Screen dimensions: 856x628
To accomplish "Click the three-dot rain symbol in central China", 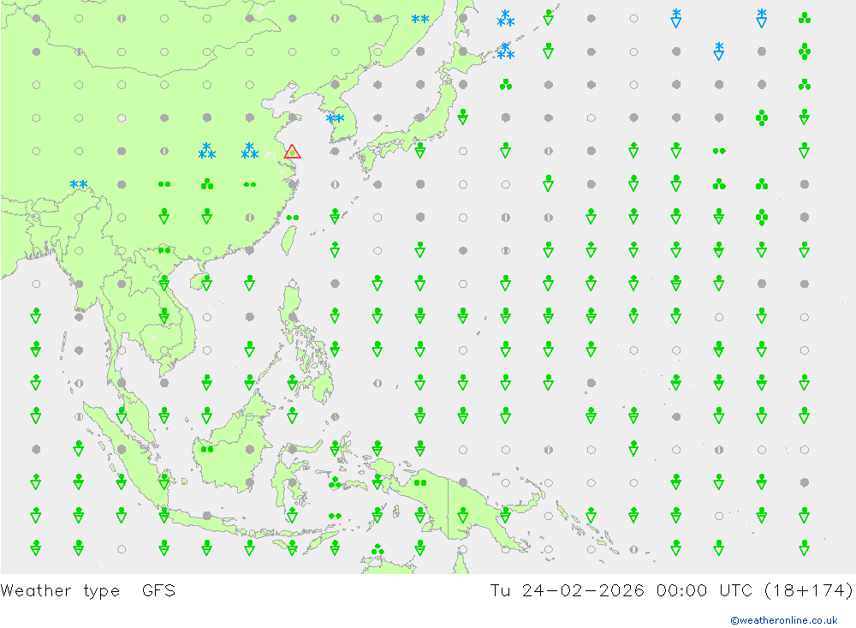I will click(207, 184).
